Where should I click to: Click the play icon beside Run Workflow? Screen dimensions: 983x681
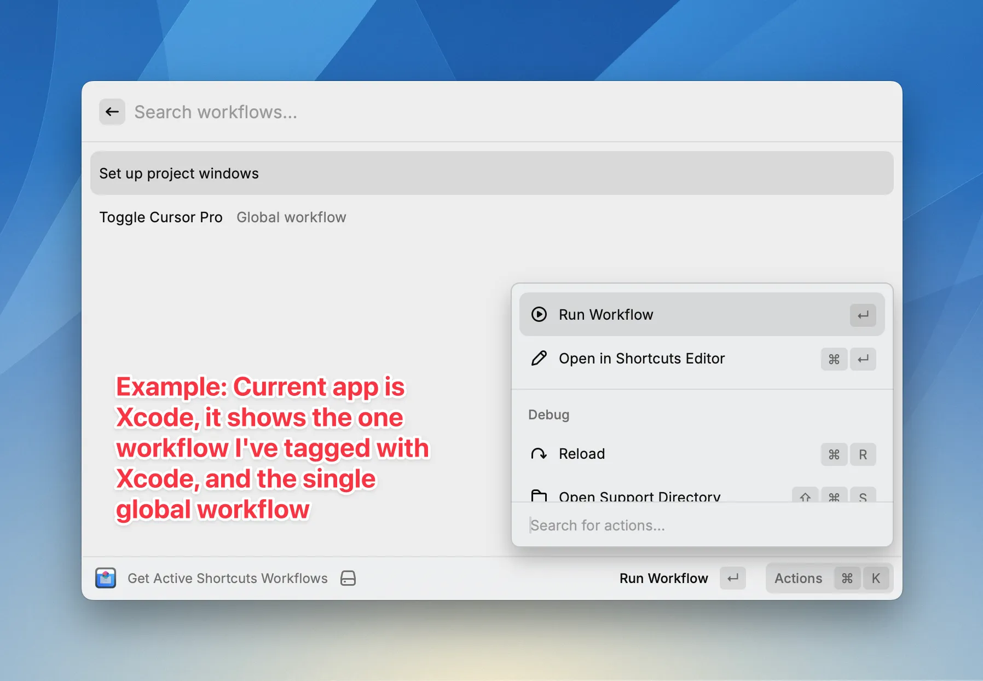(x=539, y=314)
